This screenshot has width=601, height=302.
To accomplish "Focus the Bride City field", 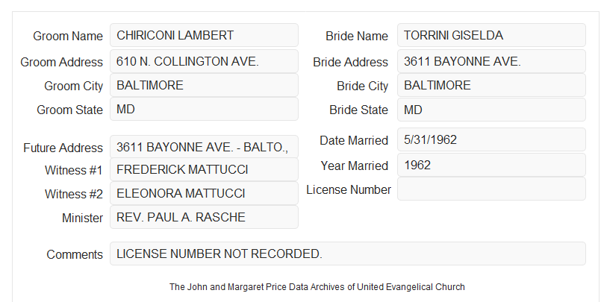I will click(491, 85).
